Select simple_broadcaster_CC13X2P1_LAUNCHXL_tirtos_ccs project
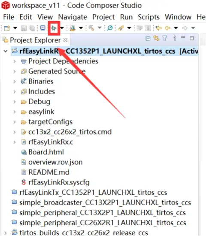The width and height of the screenshot is (206, 236). click(105, 203)
